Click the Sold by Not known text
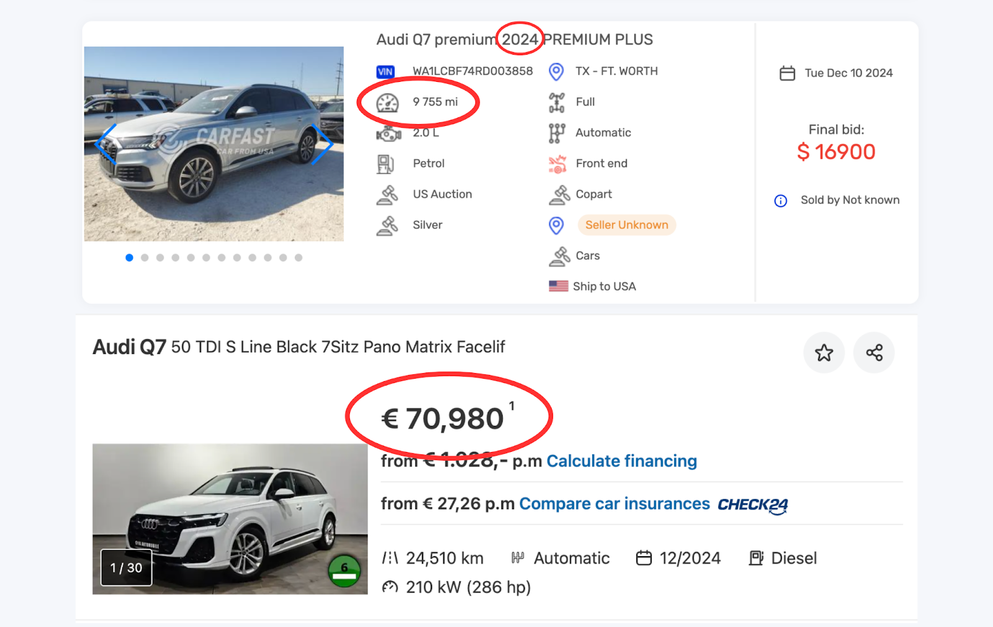 [850, 200]
